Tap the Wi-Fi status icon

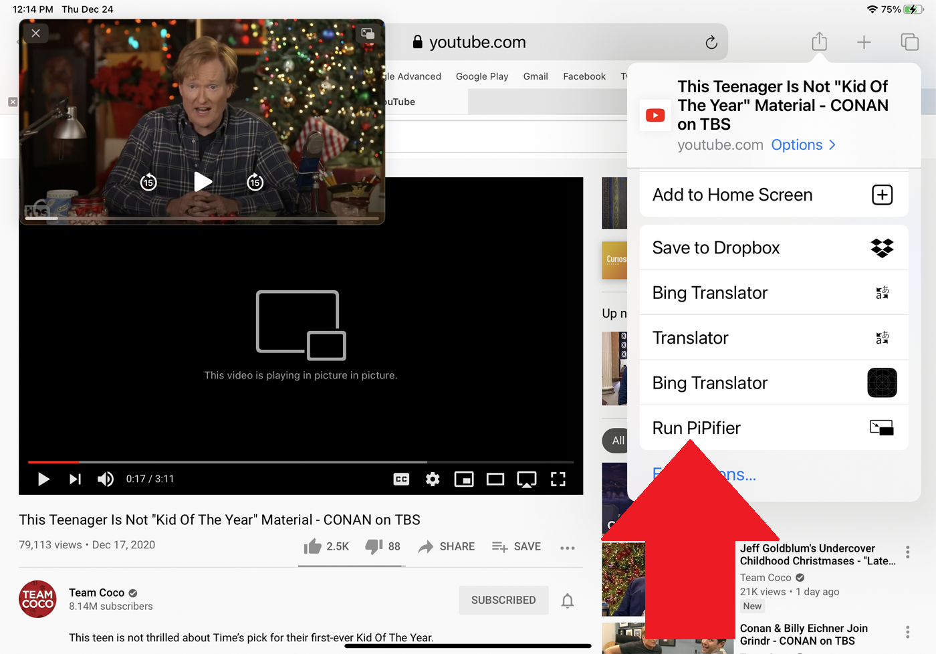872,9
